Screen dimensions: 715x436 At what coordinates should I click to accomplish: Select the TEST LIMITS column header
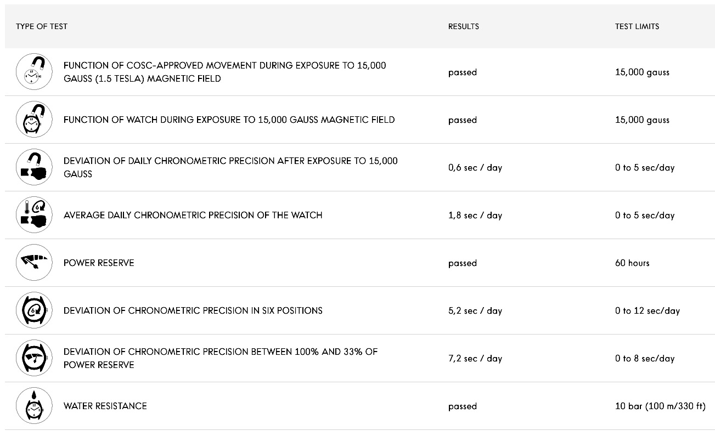coord(637,26)
